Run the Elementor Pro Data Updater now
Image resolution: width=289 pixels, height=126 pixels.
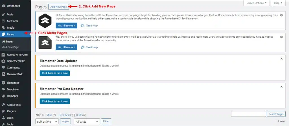[55, 101]
